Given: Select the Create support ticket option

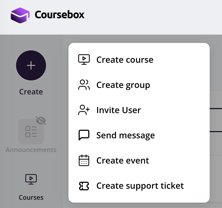Looking at the screenshot, I should [x=140, y=186].
